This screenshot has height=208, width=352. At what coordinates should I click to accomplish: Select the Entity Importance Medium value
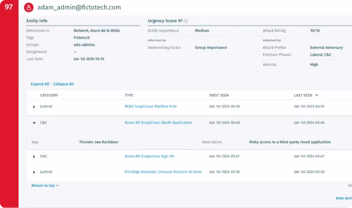(x=202, y=30)
